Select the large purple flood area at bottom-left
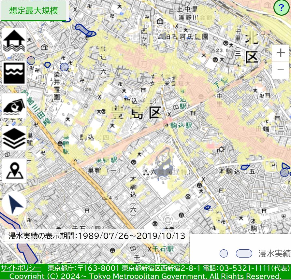This screenshot has width=291, height=280. tap(26, 253)
